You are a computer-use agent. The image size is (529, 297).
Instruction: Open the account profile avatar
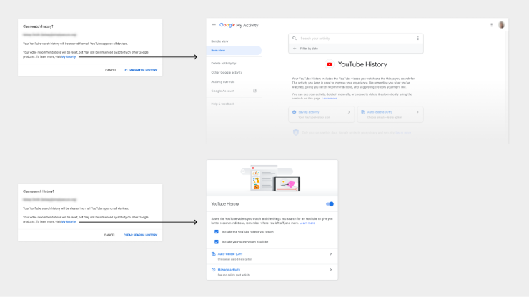click(501, 25)
